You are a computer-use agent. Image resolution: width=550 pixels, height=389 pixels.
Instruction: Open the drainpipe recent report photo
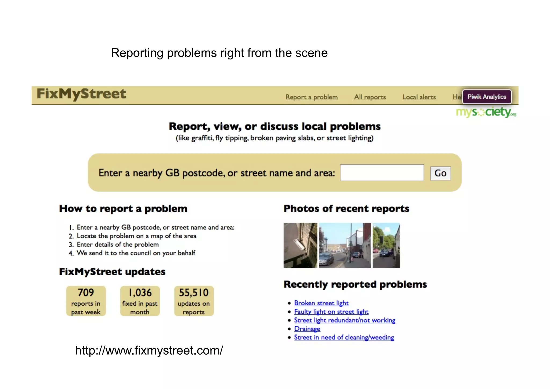point(300,245)
